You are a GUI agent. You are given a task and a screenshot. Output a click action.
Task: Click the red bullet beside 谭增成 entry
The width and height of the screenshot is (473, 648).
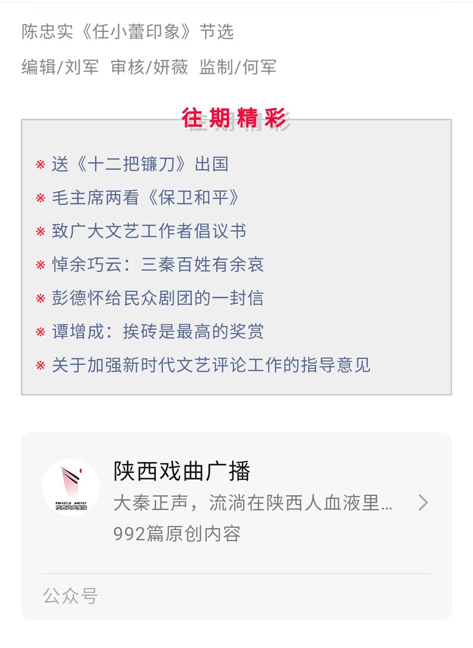[x=40, y=332]
